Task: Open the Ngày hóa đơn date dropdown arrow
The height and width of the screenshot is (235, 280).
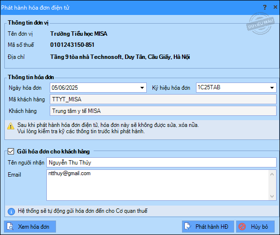Action: 142,88
